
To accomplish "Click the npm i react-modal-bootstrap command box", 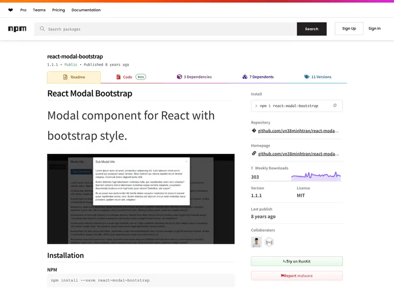I will (297, 106).
